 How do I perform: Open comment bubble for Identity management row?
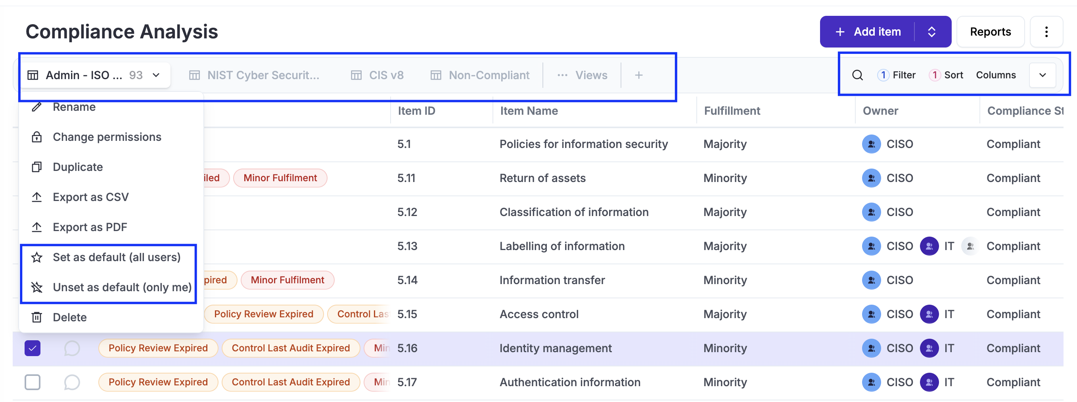(72, 348)
